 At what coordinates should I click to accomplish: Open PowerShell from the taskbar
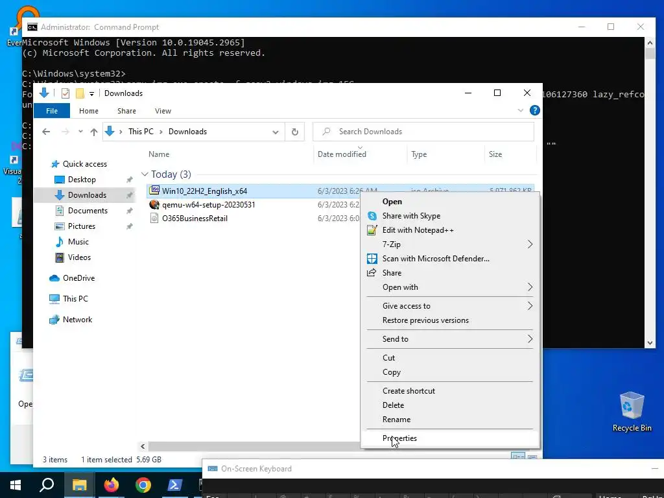(x=175, y=485)
